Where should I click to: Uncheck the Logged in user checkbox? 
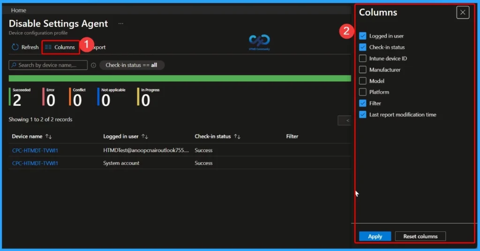[x=362, y=36]
